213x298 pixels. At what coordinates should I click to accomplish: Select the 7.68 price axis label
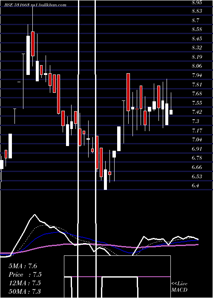point(197,94)
